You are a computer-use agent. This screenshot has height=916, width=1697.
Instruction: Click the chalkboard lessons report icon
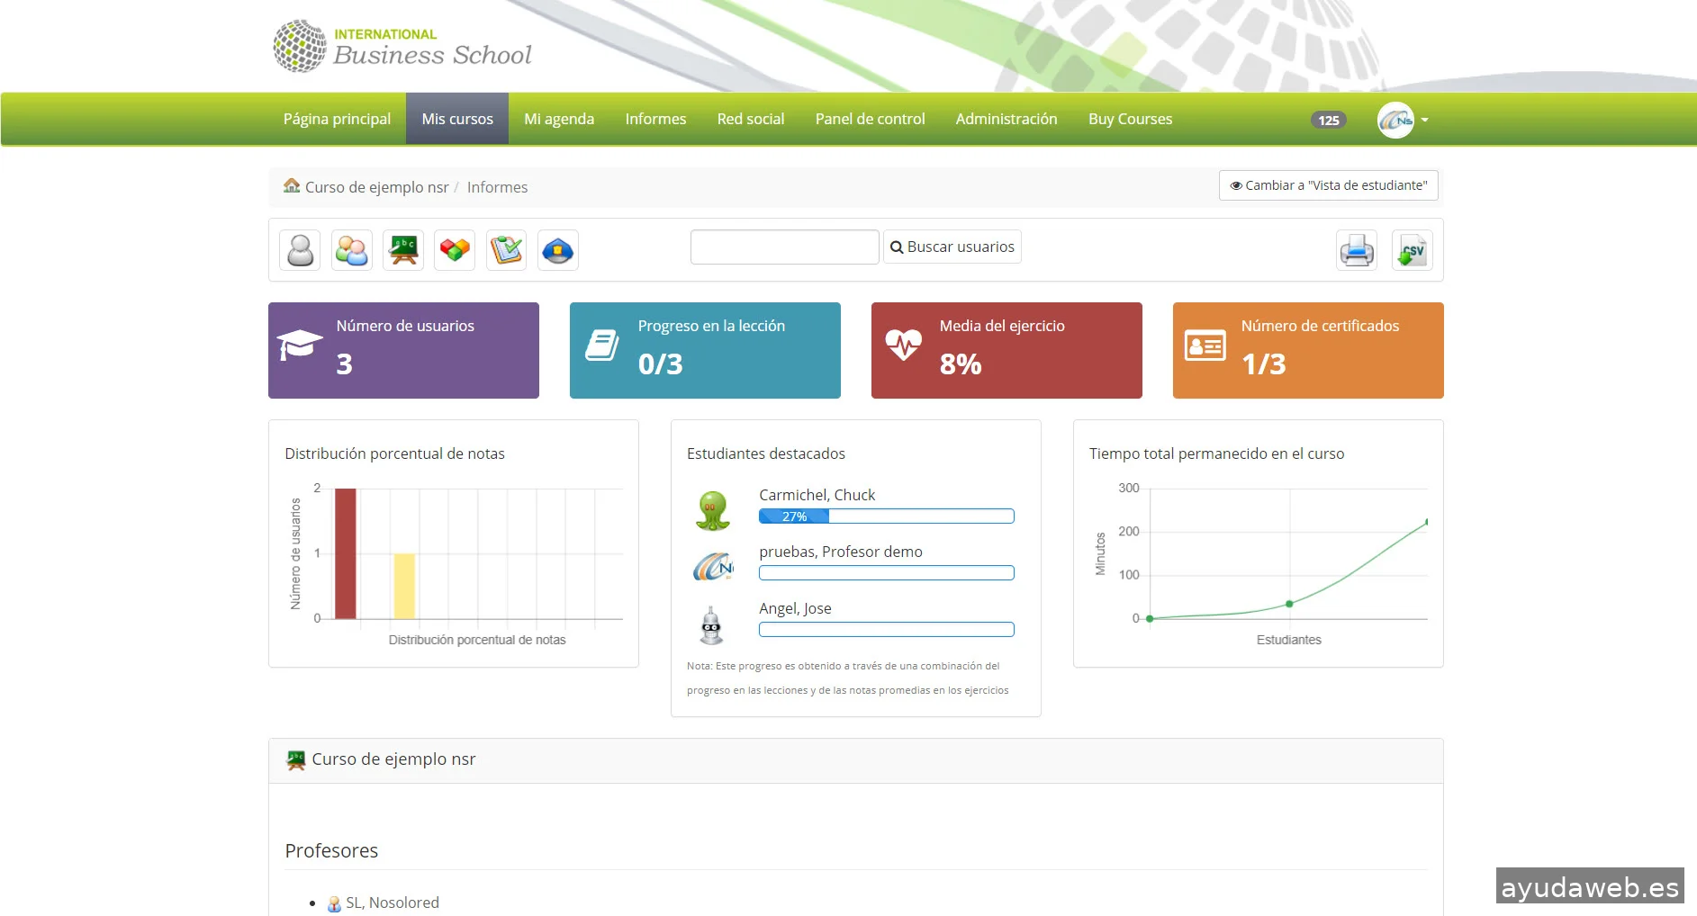pos(403,250)
